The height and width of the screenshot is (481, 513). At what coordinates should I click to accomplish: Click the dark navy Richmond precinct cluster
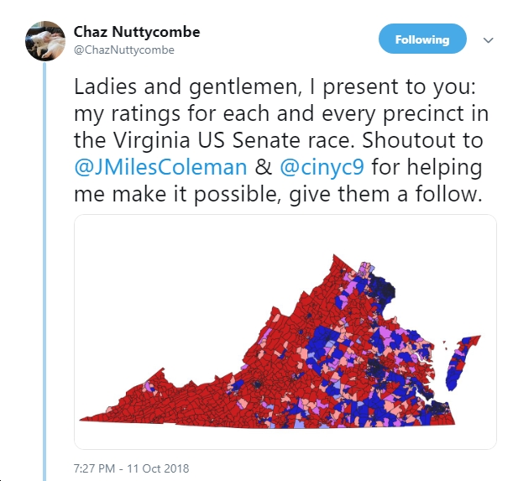[x=375, y=366]
